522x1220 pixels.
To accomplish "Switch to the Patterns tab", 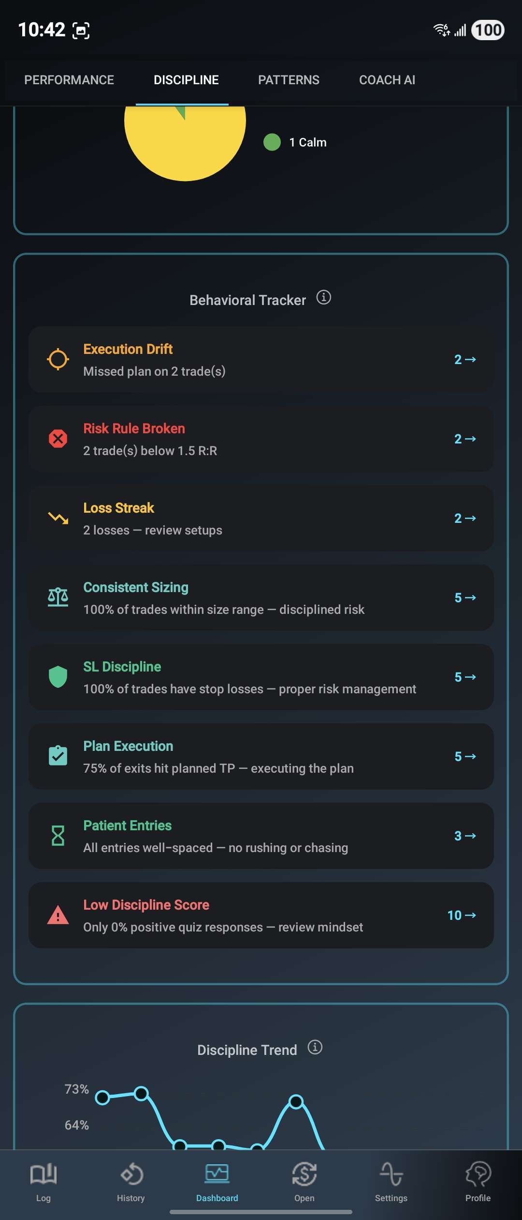I will click(x=289, y=79).
